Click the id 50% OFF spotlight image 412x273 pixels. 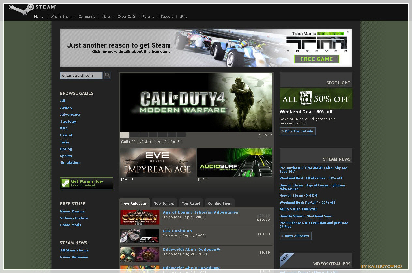point(316,99)
